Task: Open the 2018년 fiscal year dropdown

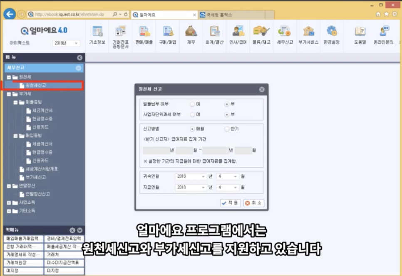Action: [x=66, y=43]
